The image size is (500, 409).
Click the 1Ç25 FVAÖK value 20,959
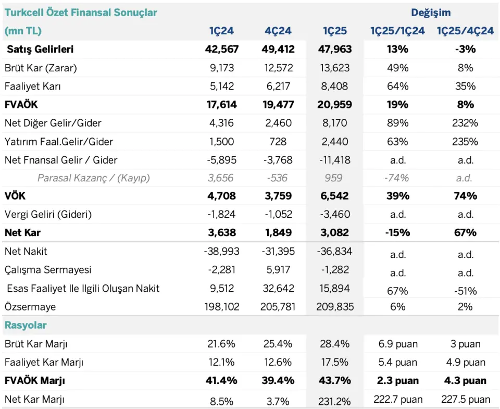tap(334, 105)
